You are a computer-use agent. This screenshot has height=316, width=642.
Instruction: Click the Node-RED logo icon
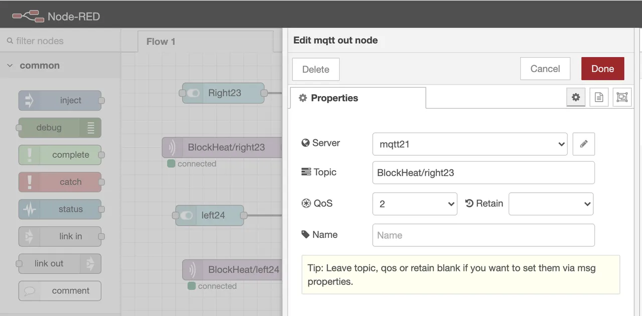click(x=28, y=17)
